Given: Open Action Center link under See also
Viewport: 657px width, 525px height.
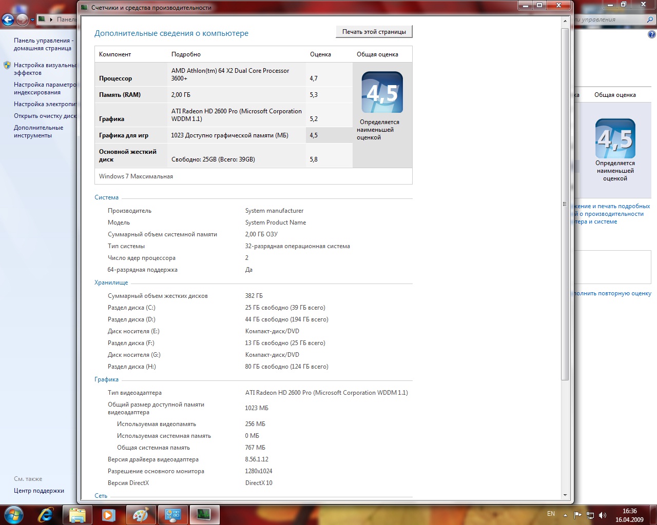Looking at the screenshot, I should tap(39, 491).
